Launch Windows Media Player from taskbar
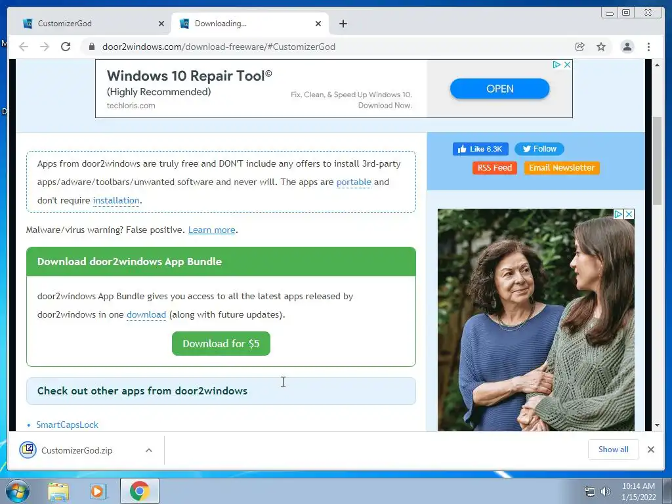672x504 pixels. click(98, 491)
